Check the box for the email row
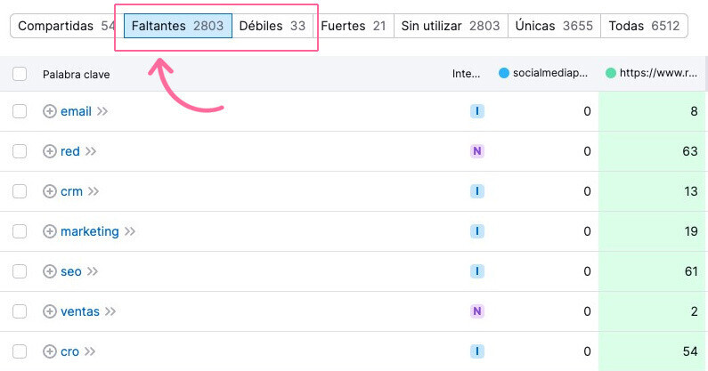This screenshot has height=371, width=708. click(20, 111)
